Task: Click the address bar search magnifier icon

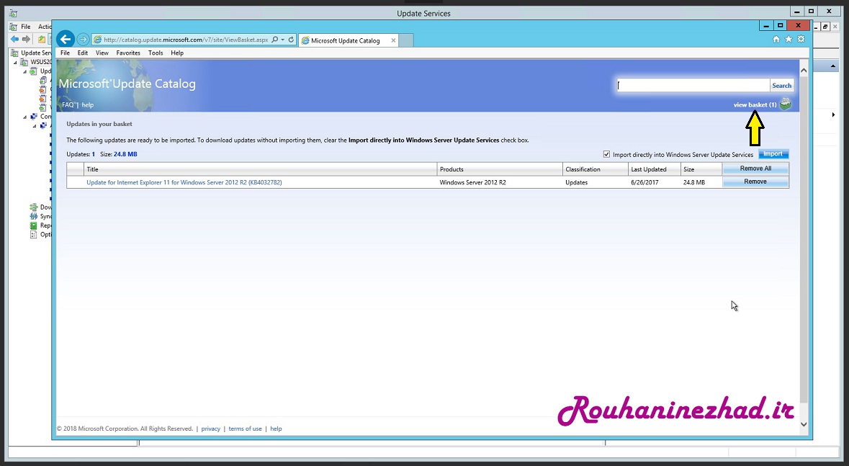Action: pyautogui.click(x=275, y=40)
